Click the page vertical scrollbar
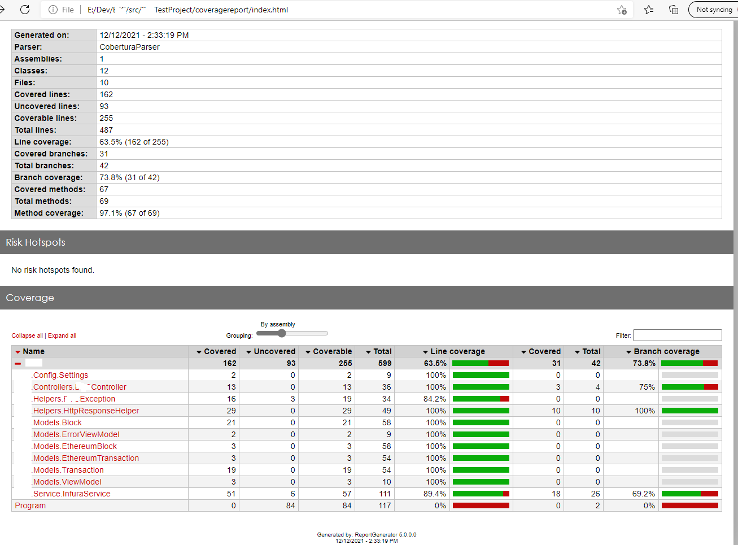This screenshot has height=545, width=738. point(735,282)
